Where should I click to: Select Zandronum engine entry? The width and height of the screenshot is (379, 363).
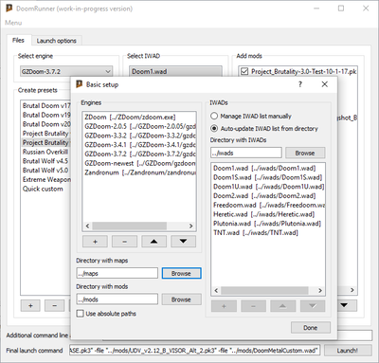point(139,172)
